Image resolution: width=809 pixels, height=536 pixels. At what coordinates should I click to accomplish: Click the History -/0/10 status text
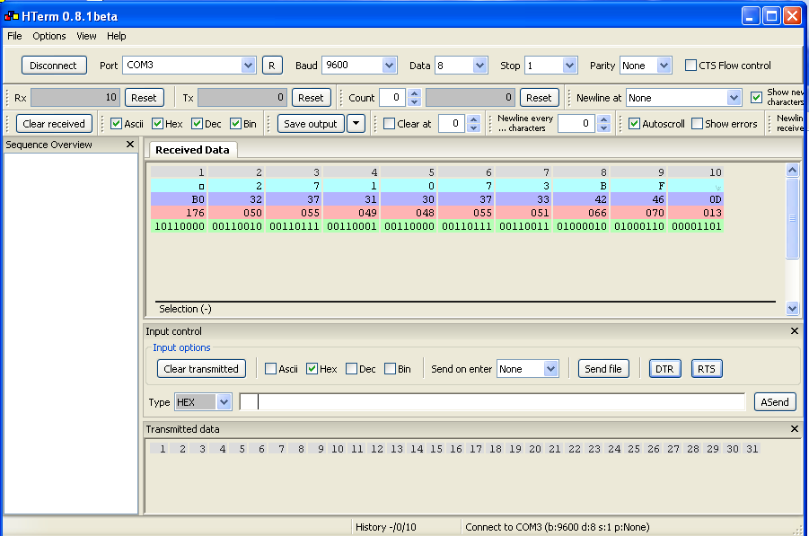[386, 527]
